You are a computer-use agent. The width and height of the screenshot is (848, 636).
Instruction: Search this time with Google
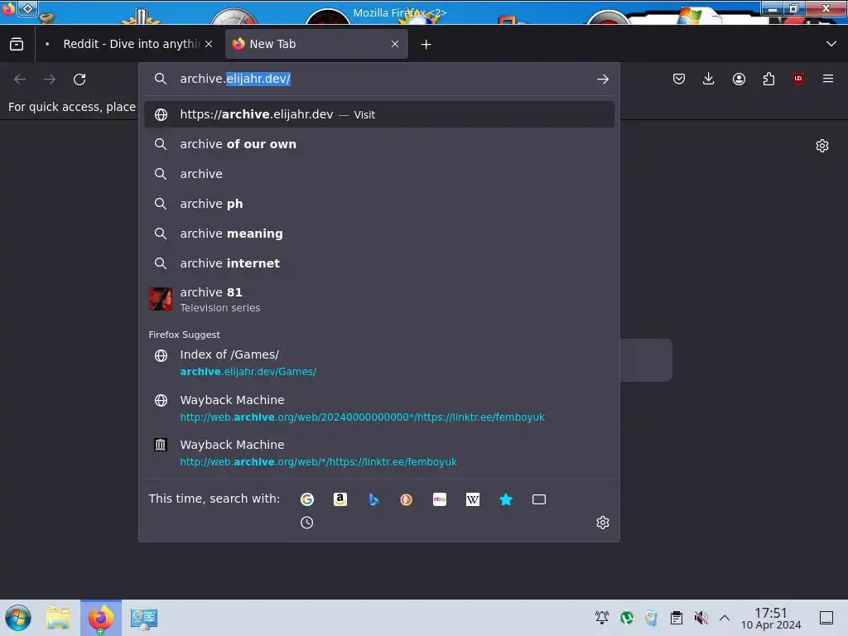click(307, 499)
